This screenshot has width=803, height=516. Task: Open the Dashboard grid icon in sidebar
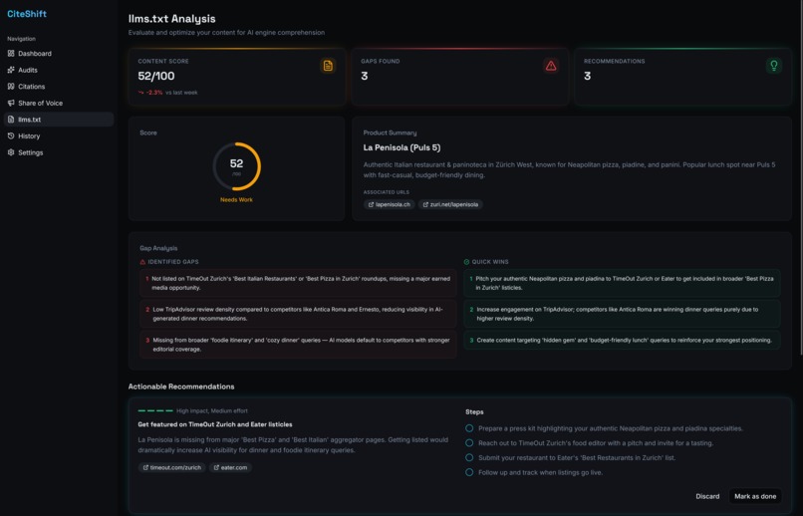click(x=11, y=53)
